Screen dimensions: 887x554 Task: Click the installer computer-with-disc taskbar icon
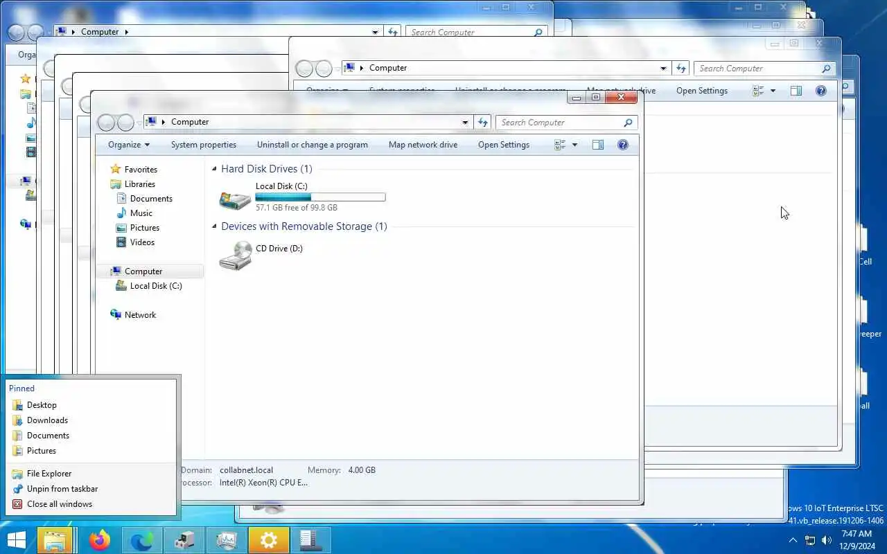coord(184,540)
